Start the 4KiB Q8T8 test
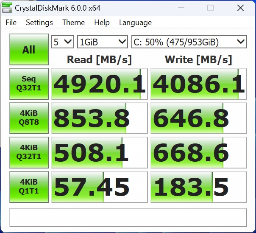This screenshot has width=256, height=233. (29, 118)
